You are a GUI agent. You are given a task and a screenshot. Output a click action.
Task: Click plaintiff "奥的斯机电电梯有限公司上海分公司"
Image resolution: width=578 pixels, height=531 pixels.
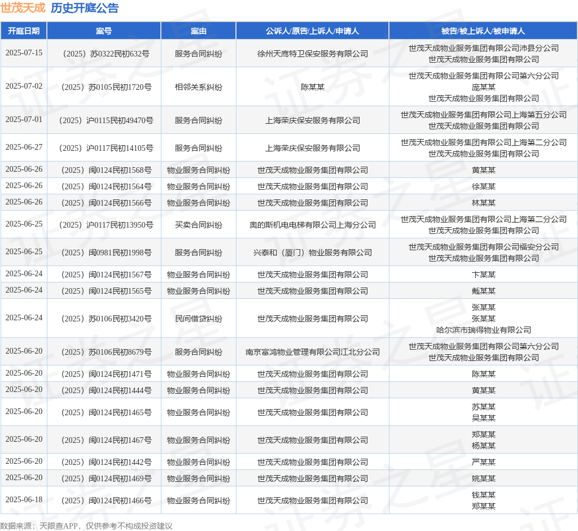click(313, 225)
